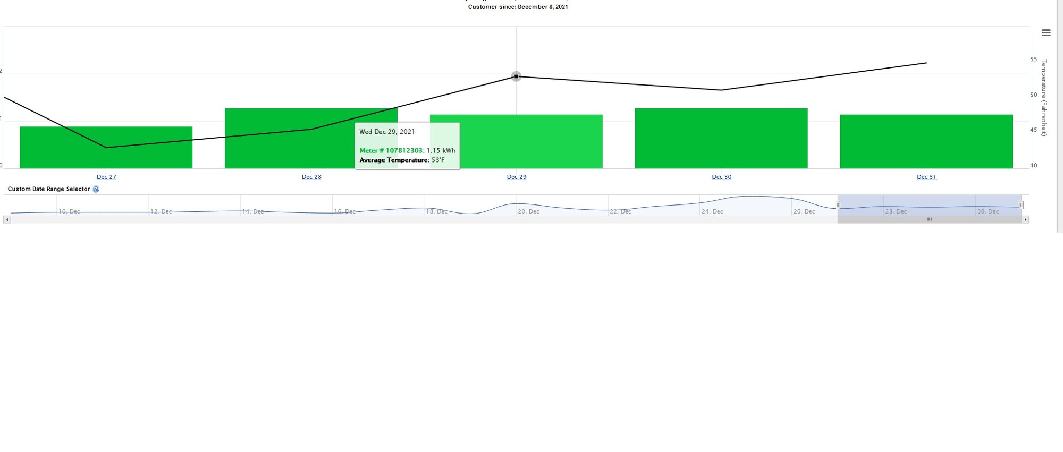1063x452 pixels.
Task: Select the Dec 27 usage bar
Action: click(x=106, y=148)
